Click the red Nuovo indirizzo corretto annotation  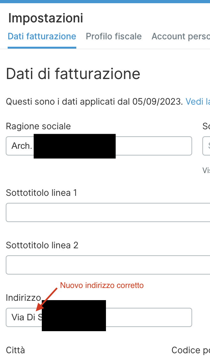coord(102,285)
